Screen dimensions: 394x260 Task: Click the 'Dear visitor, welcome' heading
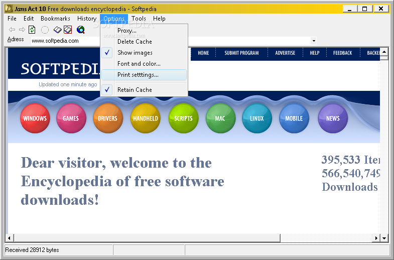122,181
